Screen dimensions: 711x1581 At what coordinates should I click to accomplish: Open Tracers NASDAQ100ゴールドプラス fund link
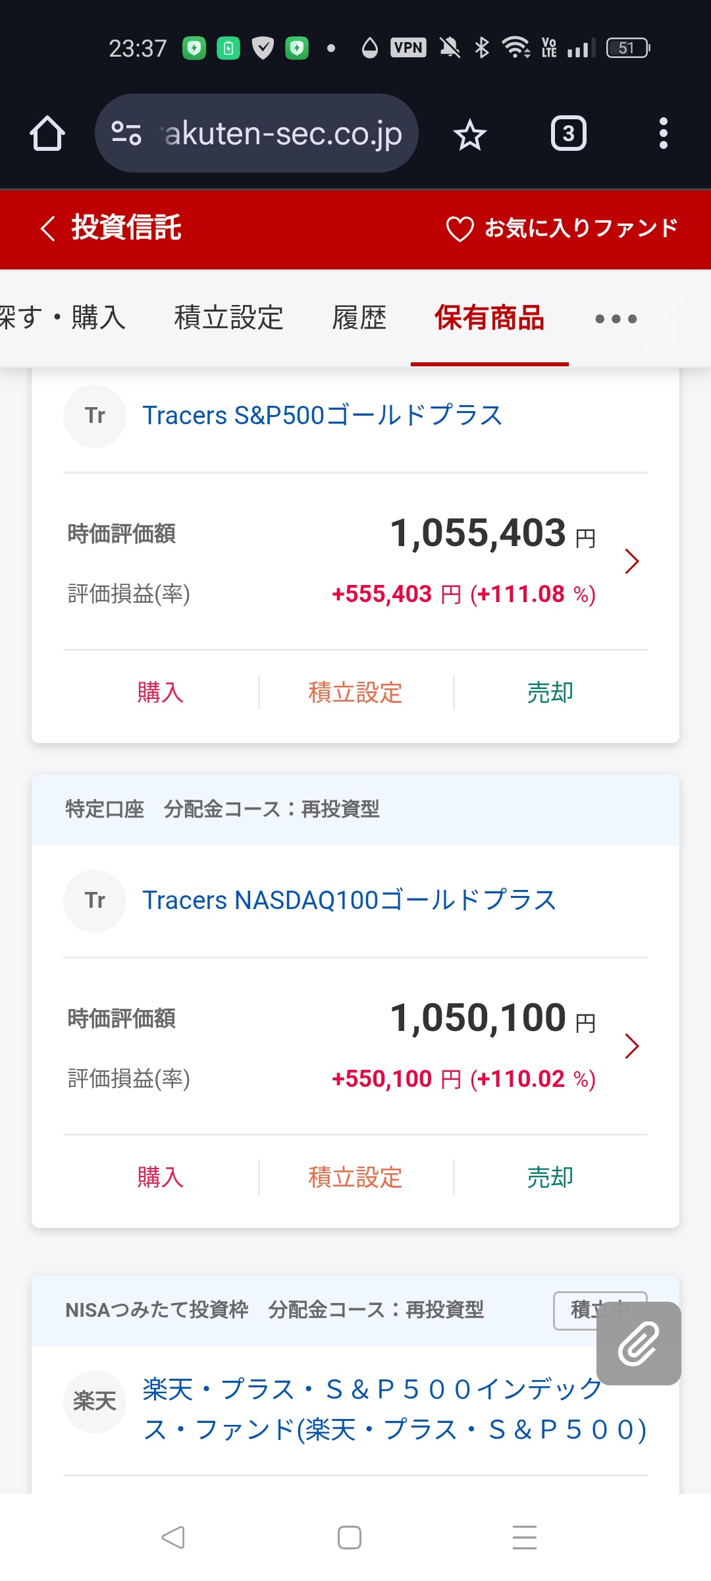(x=349, y=901)
